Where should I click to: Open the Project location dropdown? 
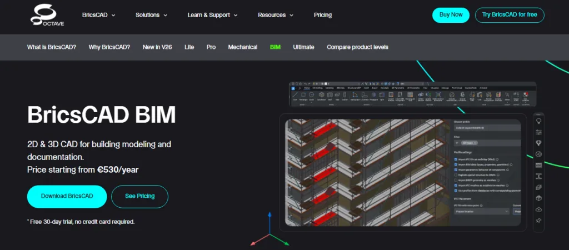482,211
